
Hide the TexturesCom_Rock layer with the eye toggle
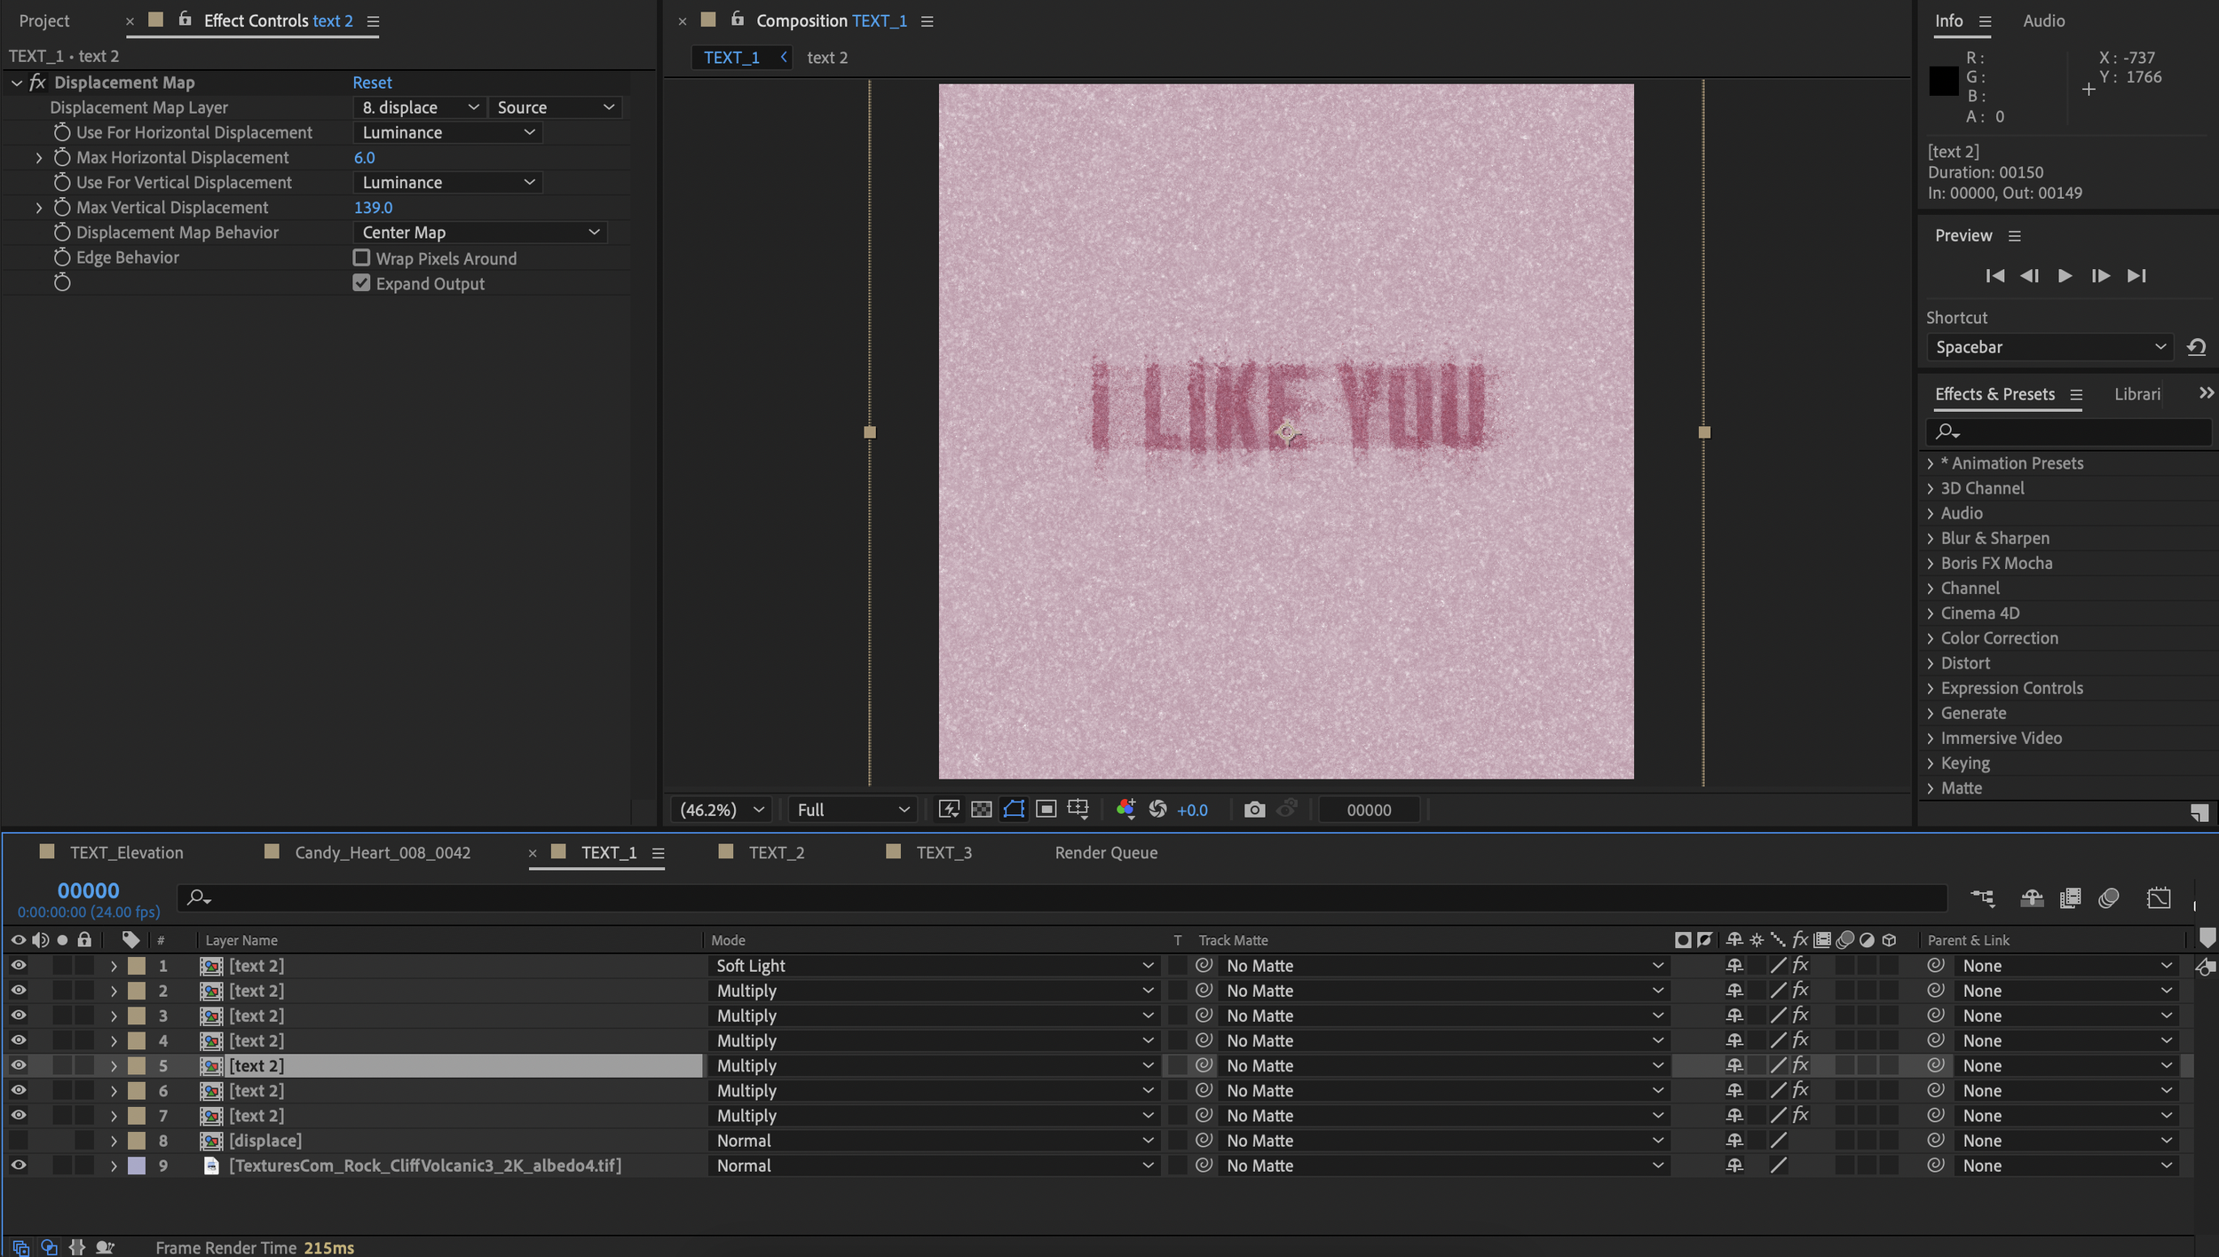click(x=18, y=1166)
